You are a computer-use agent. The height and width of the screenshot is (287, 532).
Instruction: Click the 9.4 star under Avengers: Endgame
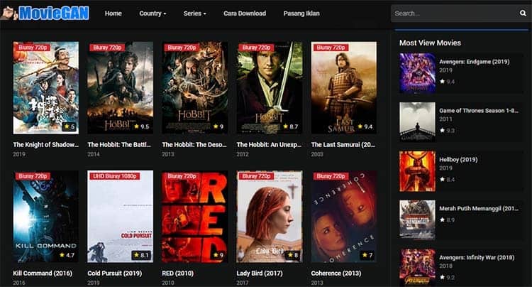point(447,82)
